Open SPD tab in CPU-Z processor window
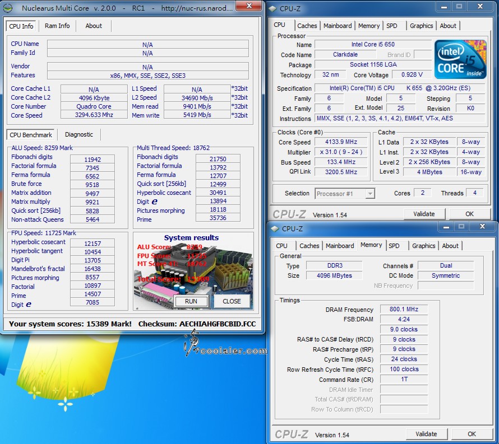 coord(392,26)
